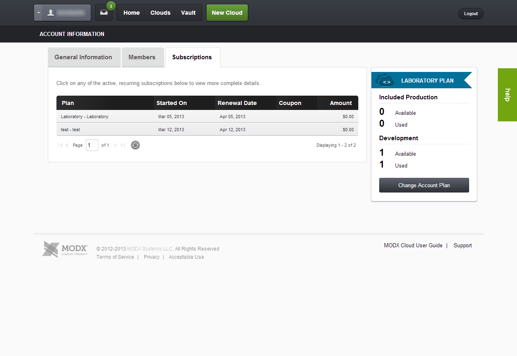Click the Mar 12, 2013 start date
This screenshot has height=356, width=517.
pyautogui.click(x=171, y=130)
